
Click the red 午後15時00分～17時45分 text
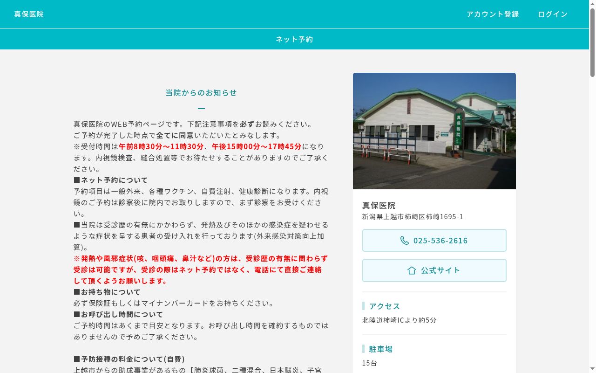pyautogui.click(x=257, y=147)
